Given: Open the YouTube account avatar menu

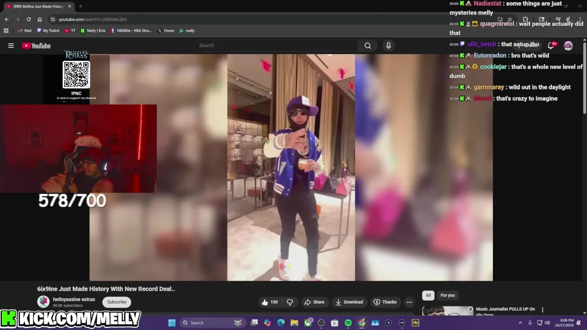Looking at the screenshot, I should (568, 45).
